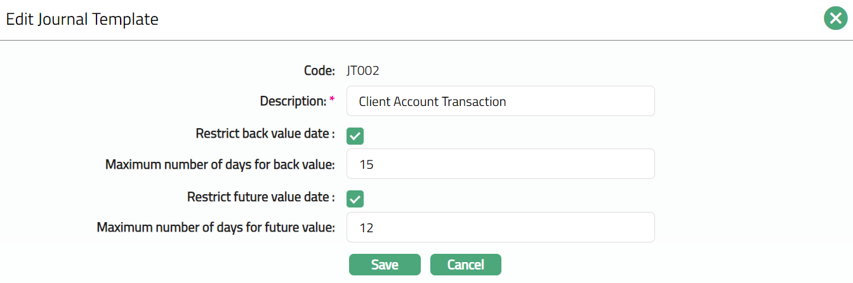Focus the maximum future value days field
The image size is (853, 283).
point(500,227)
